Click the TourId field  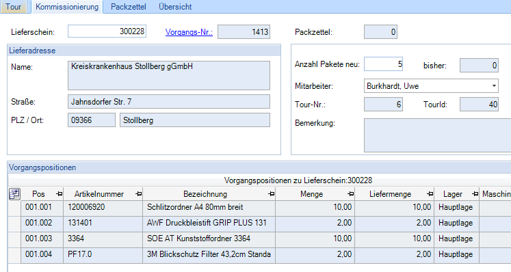tap(479, 105)
